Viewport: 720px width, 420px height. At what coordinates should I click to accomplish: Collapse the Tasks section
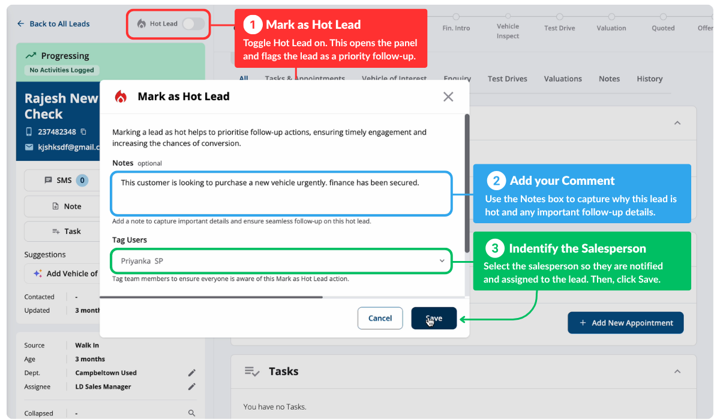point(677,371)
